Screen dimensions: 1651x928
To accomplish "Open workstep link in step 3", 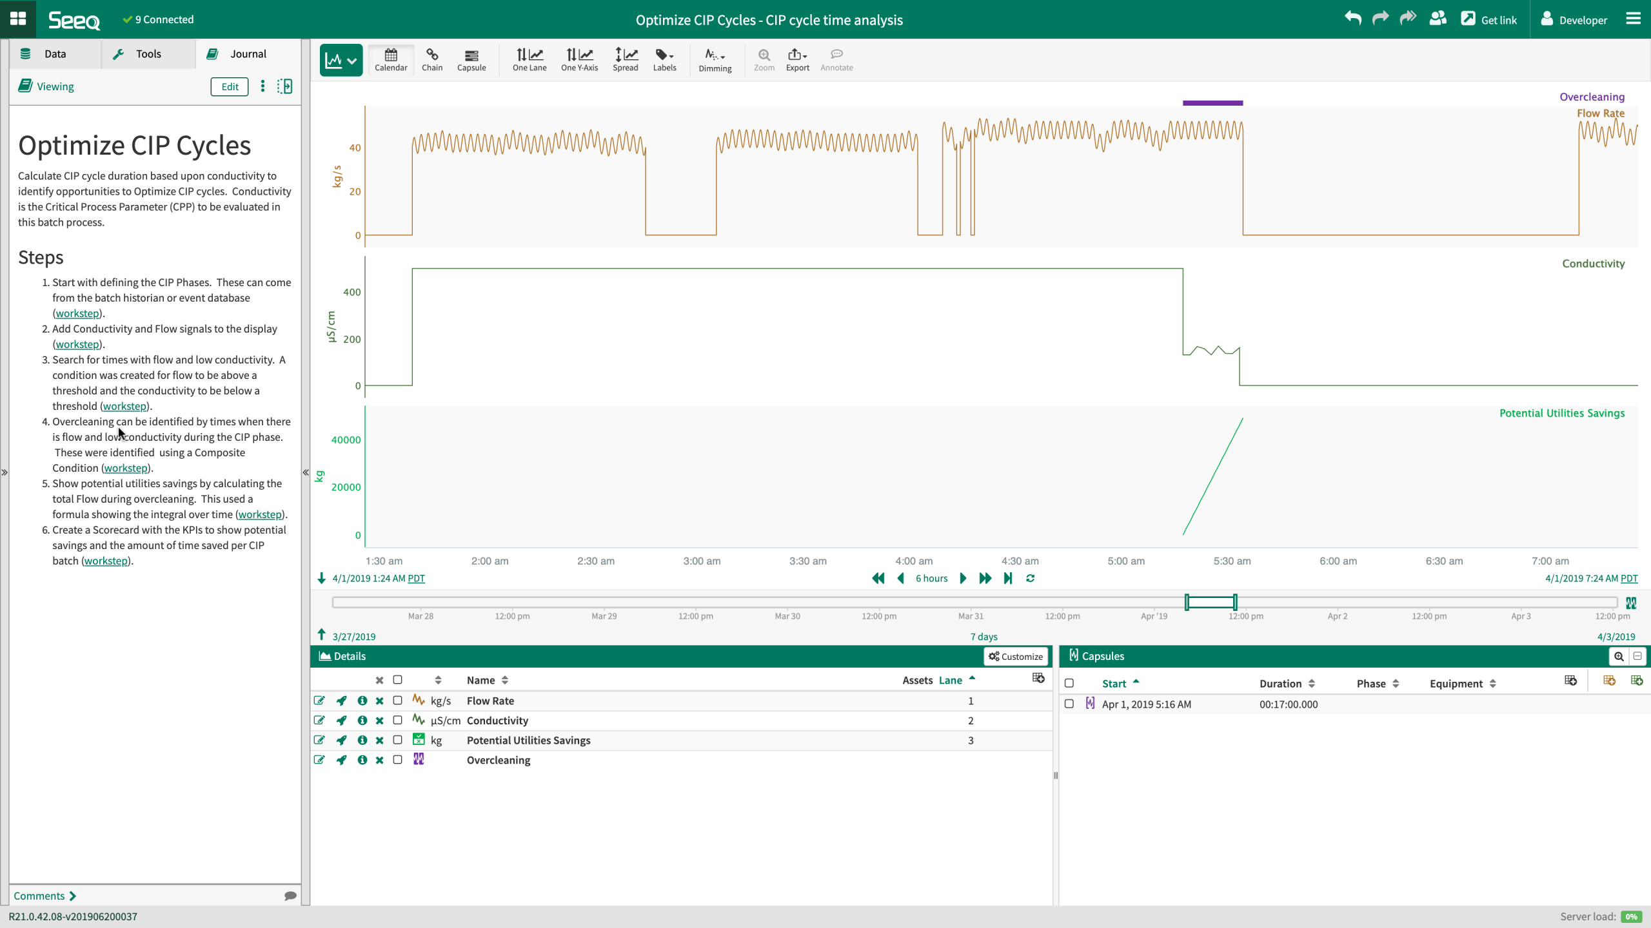I will 124,406.
